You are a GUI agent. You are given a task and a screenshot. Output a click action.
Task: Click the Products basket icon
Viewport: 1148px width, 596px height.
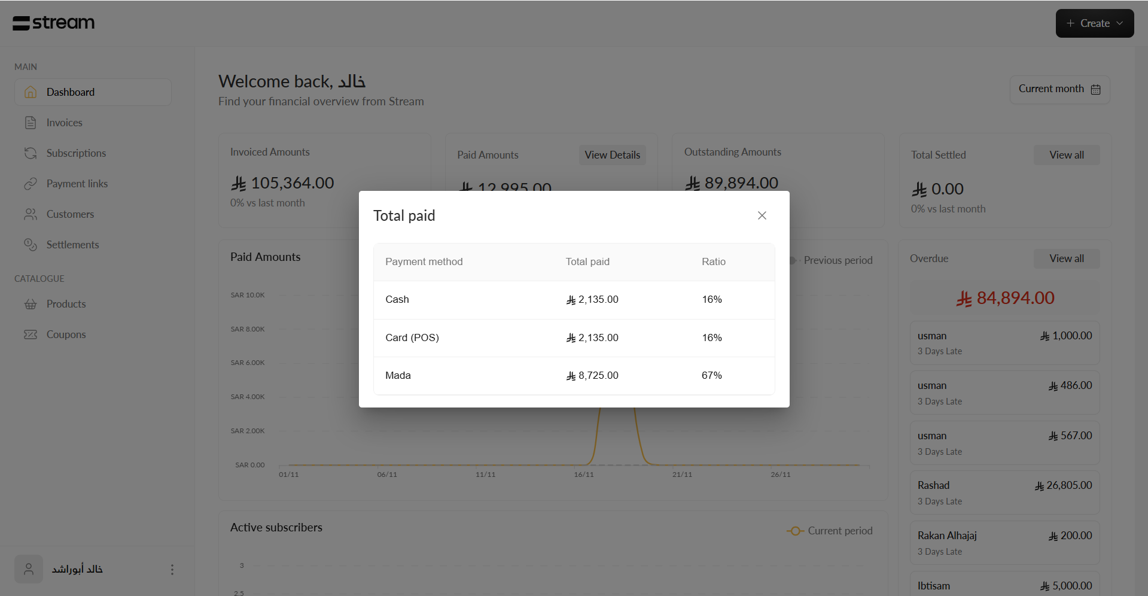coord(31,304)
